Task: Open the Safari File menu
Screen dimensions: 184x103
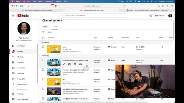Action: 24,1
